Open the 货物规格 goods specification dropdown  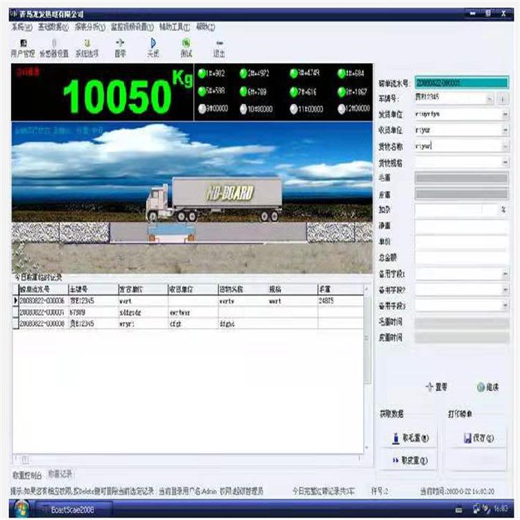coord(504,162)
